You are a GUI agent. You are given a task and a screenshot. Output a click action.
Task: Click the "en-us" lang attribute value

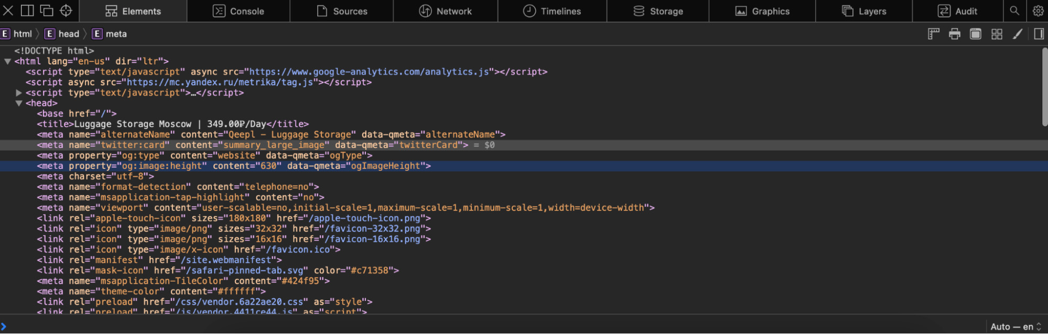pyautogui.click(x=91, y=61)
